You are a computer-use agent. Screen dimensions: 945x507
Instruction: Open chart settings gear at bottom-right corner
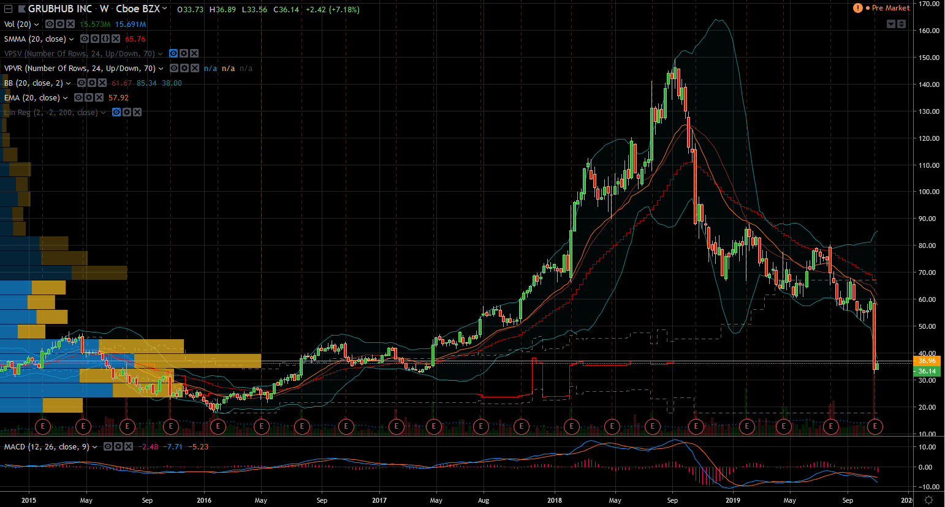click(928, 500)
